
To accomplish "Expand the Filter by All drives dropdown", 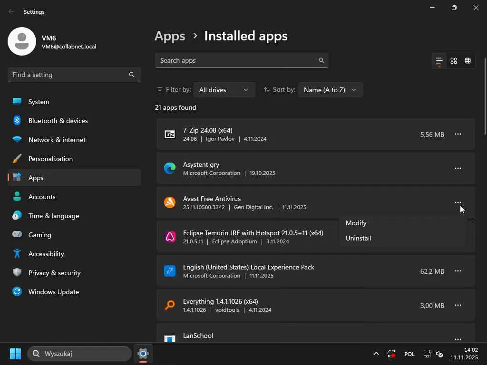I will (224, 90).
